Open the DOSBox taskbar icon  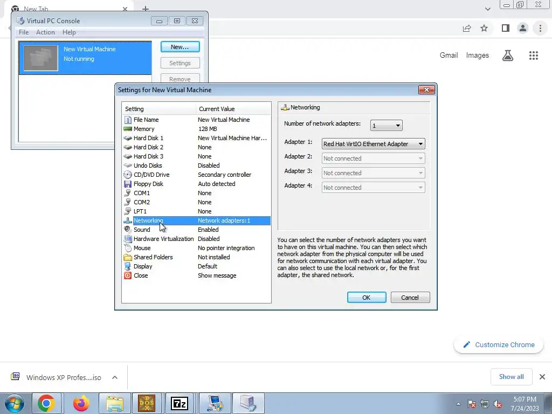147,403
